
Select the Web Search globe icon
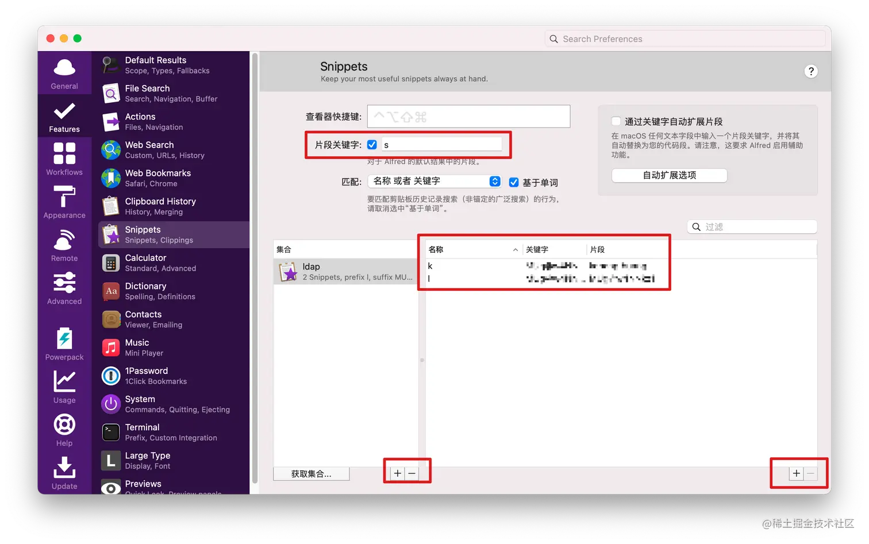pos(111,149)
